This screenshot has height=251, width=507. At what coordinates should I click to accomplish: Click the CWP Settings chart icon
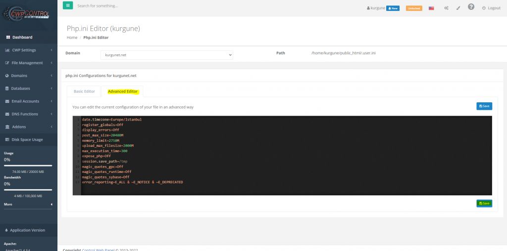[7, 50]
